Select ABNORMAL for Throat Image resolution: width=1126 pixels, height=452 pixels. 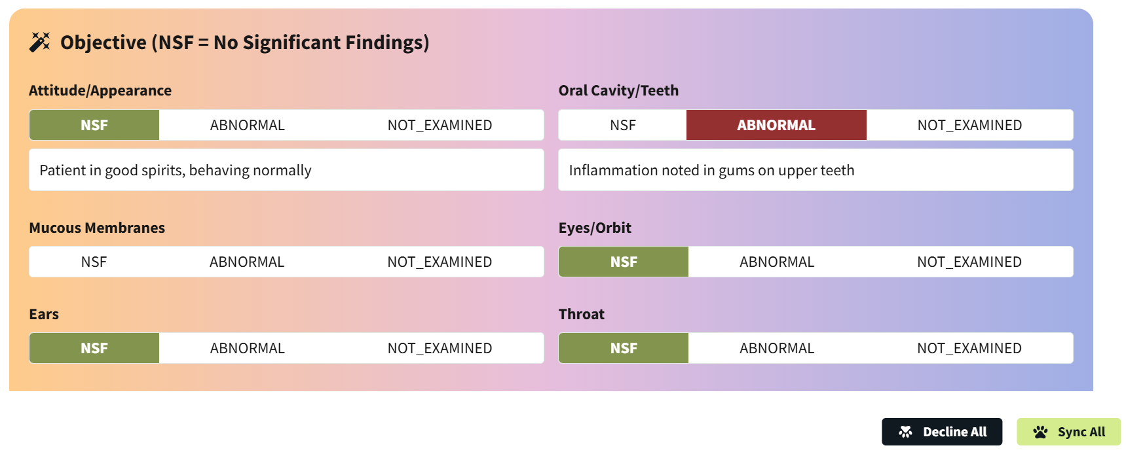(777, 348)
